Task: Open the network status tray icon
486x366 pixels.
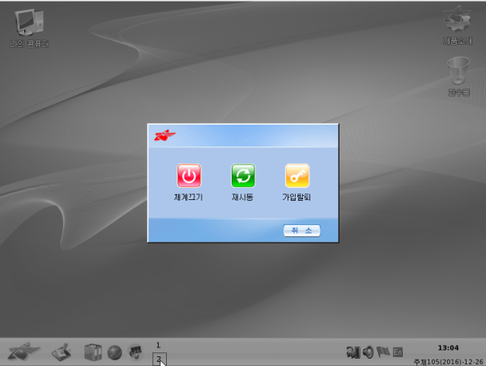Action: click(352, 352)
